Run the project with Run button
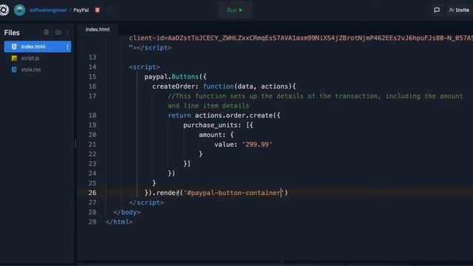The width and height of the screenshot is (473, 266). click(x=235, y=10)
